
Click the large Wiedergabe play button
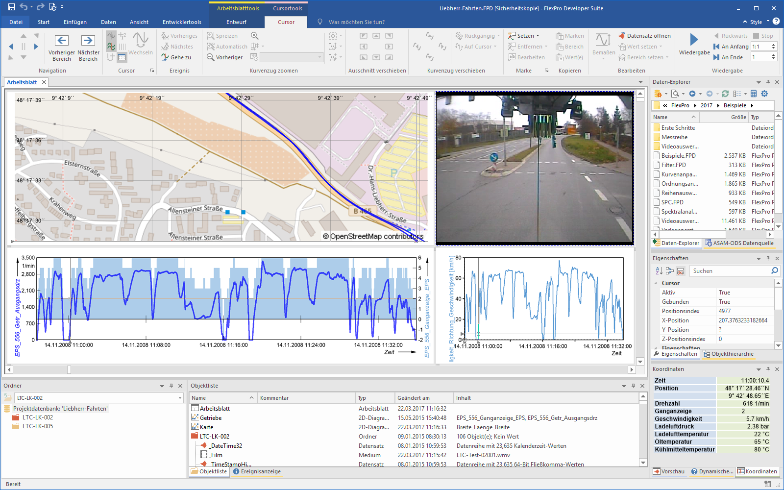(694, 45)
